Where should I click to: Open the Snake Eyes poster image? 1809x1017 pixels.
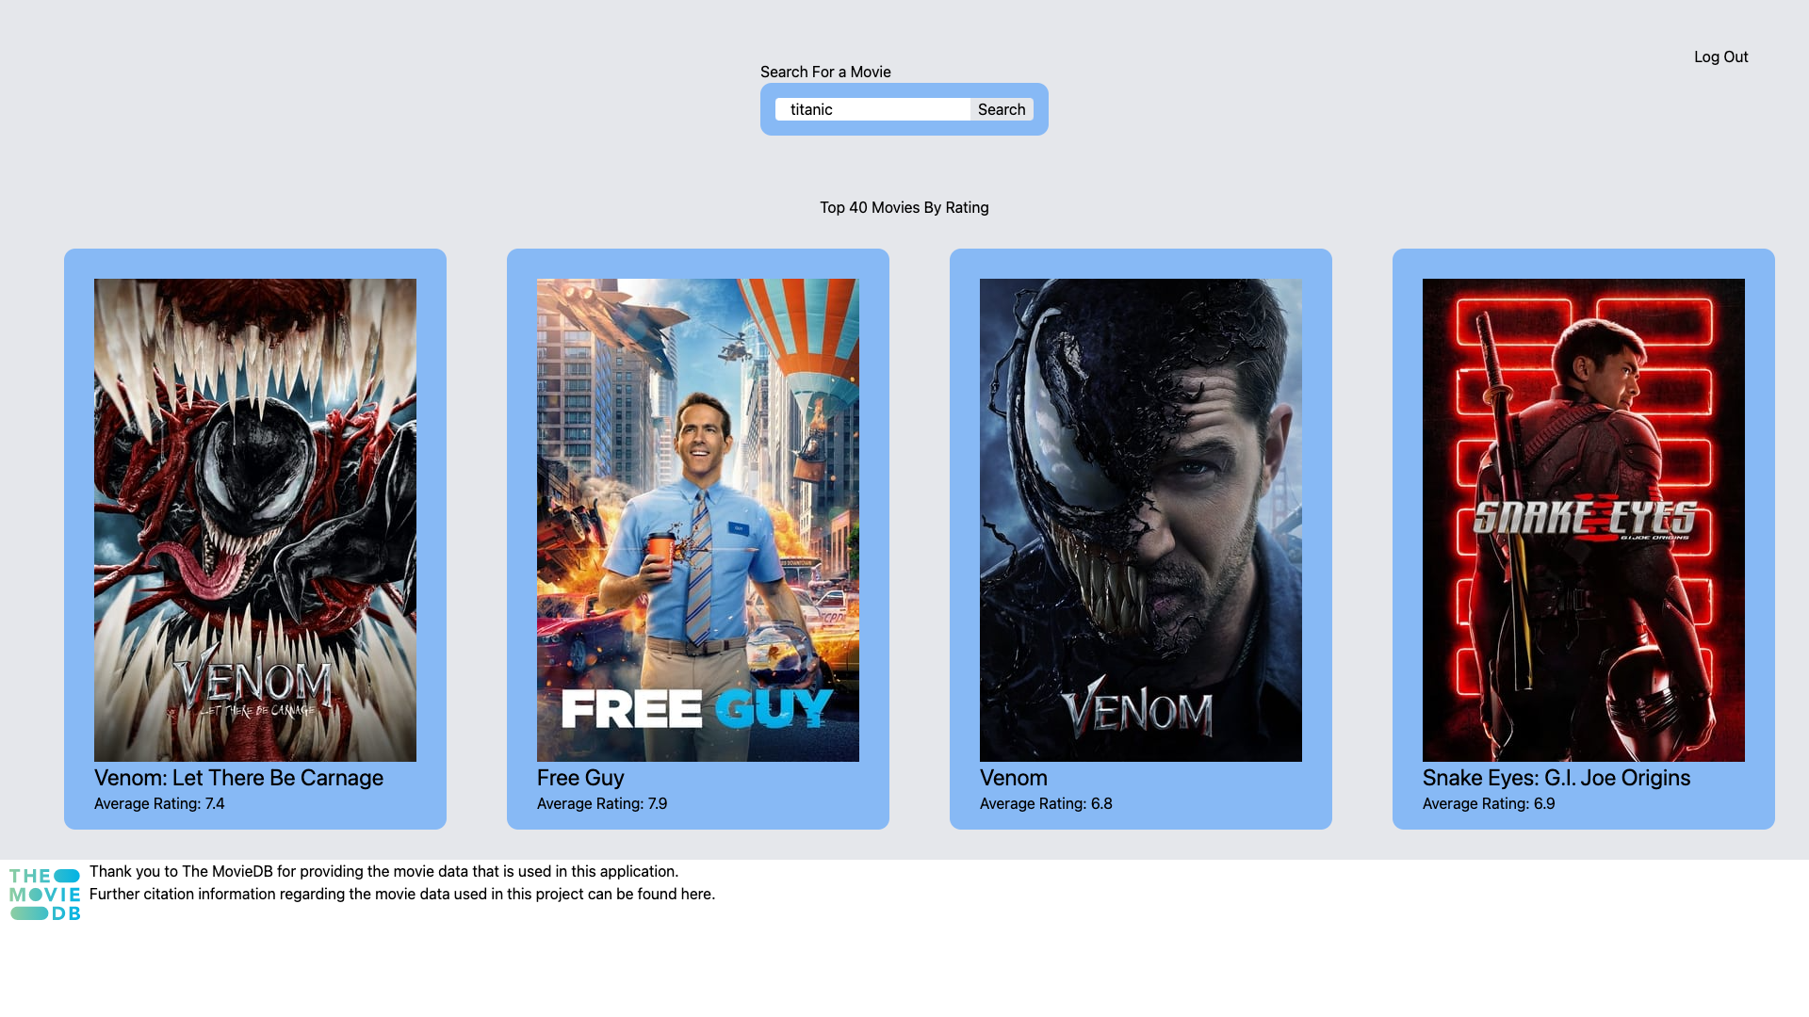tap(1584, 520)
